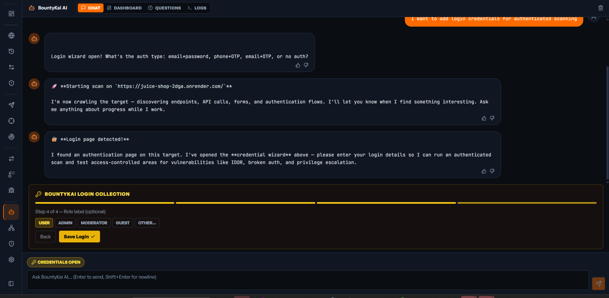This screenshot has width=609, height=298.
Task: Click the key icon next to BOUNTYKAI LOGIN COLLECTION
Action: click(38, 194)
